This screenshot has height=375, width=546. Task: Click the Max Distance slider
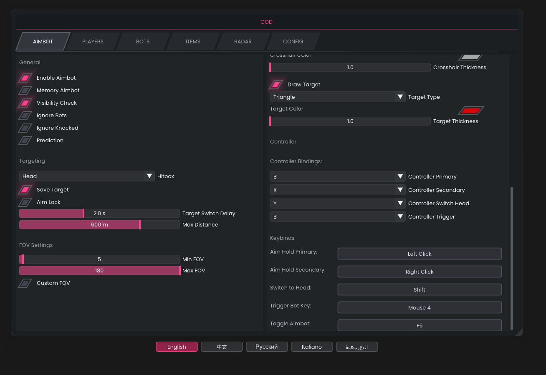[99, 225]
